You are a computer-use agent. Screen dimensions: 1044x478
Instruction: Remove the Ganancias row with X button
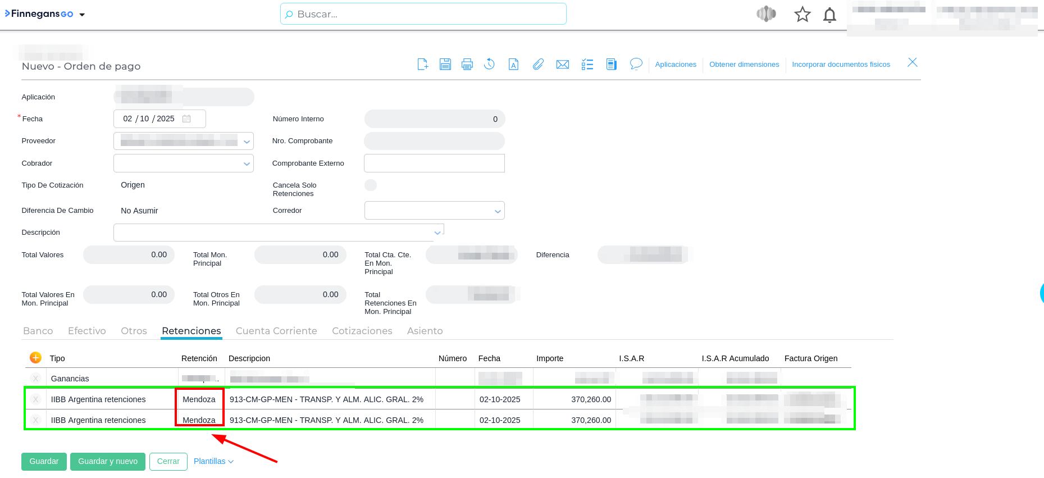coord(36,379)
